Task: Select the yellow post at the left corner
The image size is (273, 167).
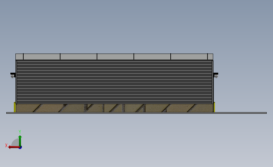Action: pos(15,107)
